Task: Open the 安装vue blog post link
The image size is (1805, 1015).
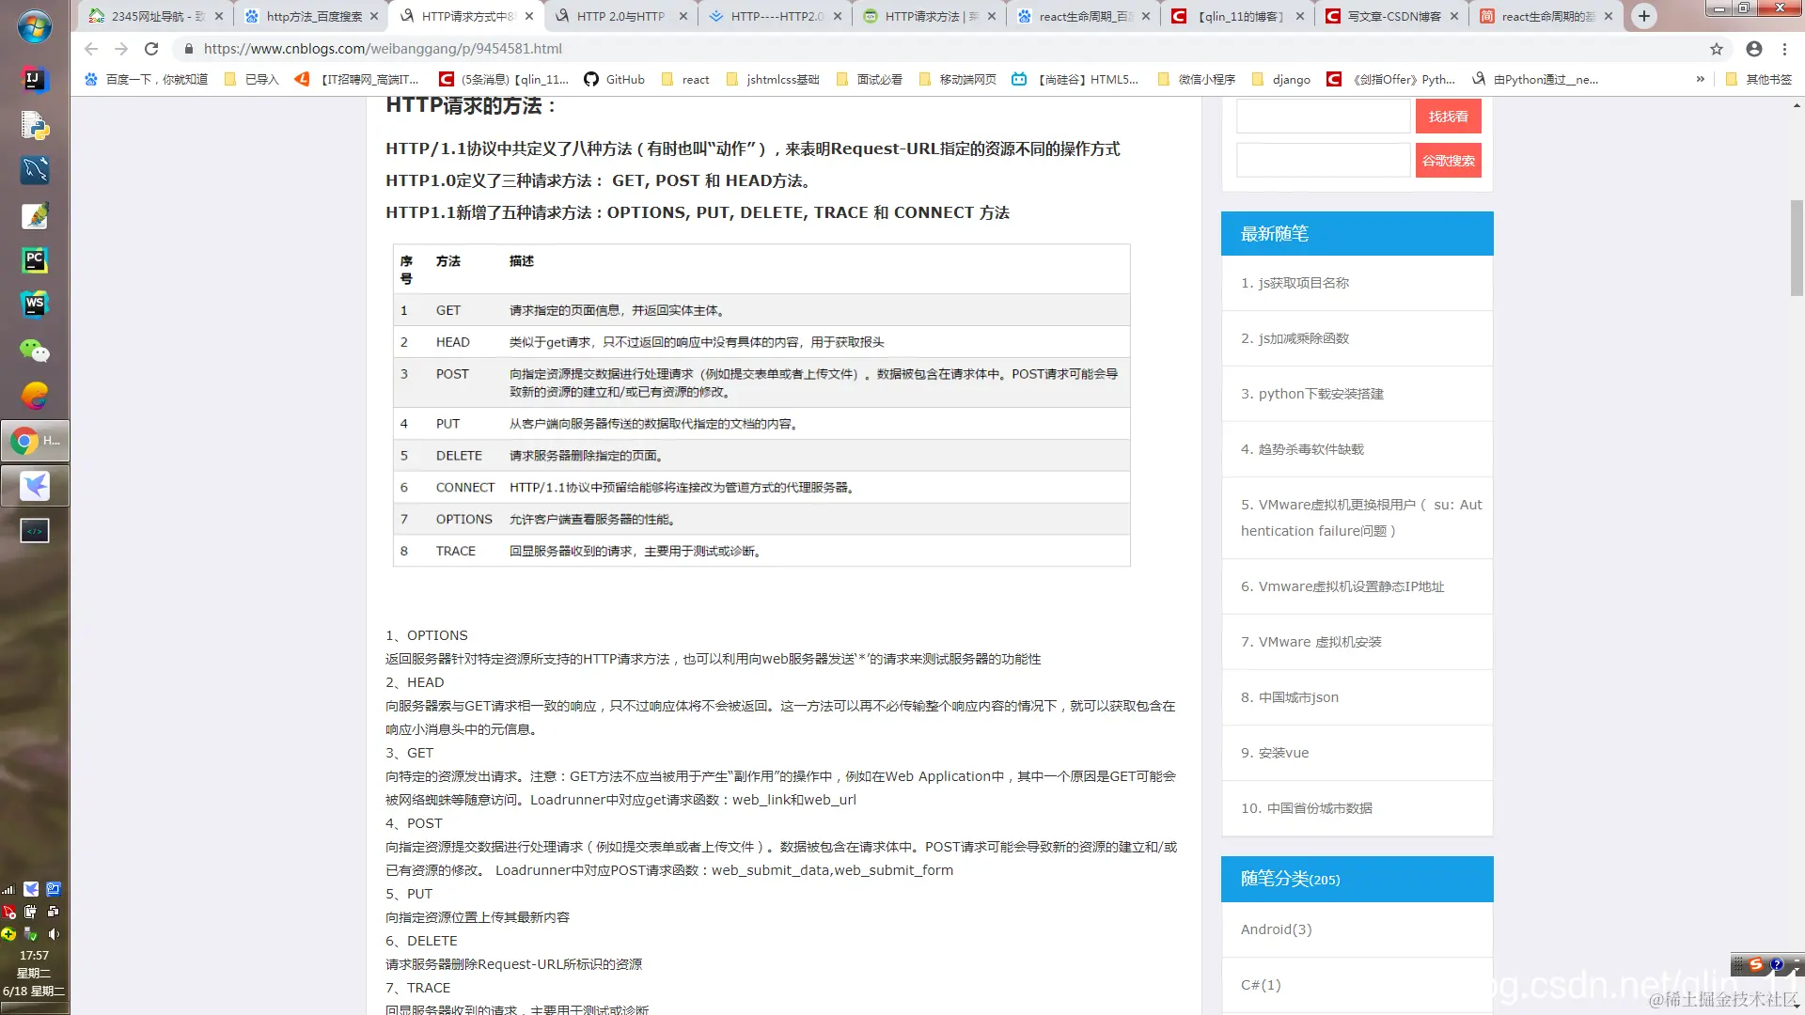Action: point(1275,752)
